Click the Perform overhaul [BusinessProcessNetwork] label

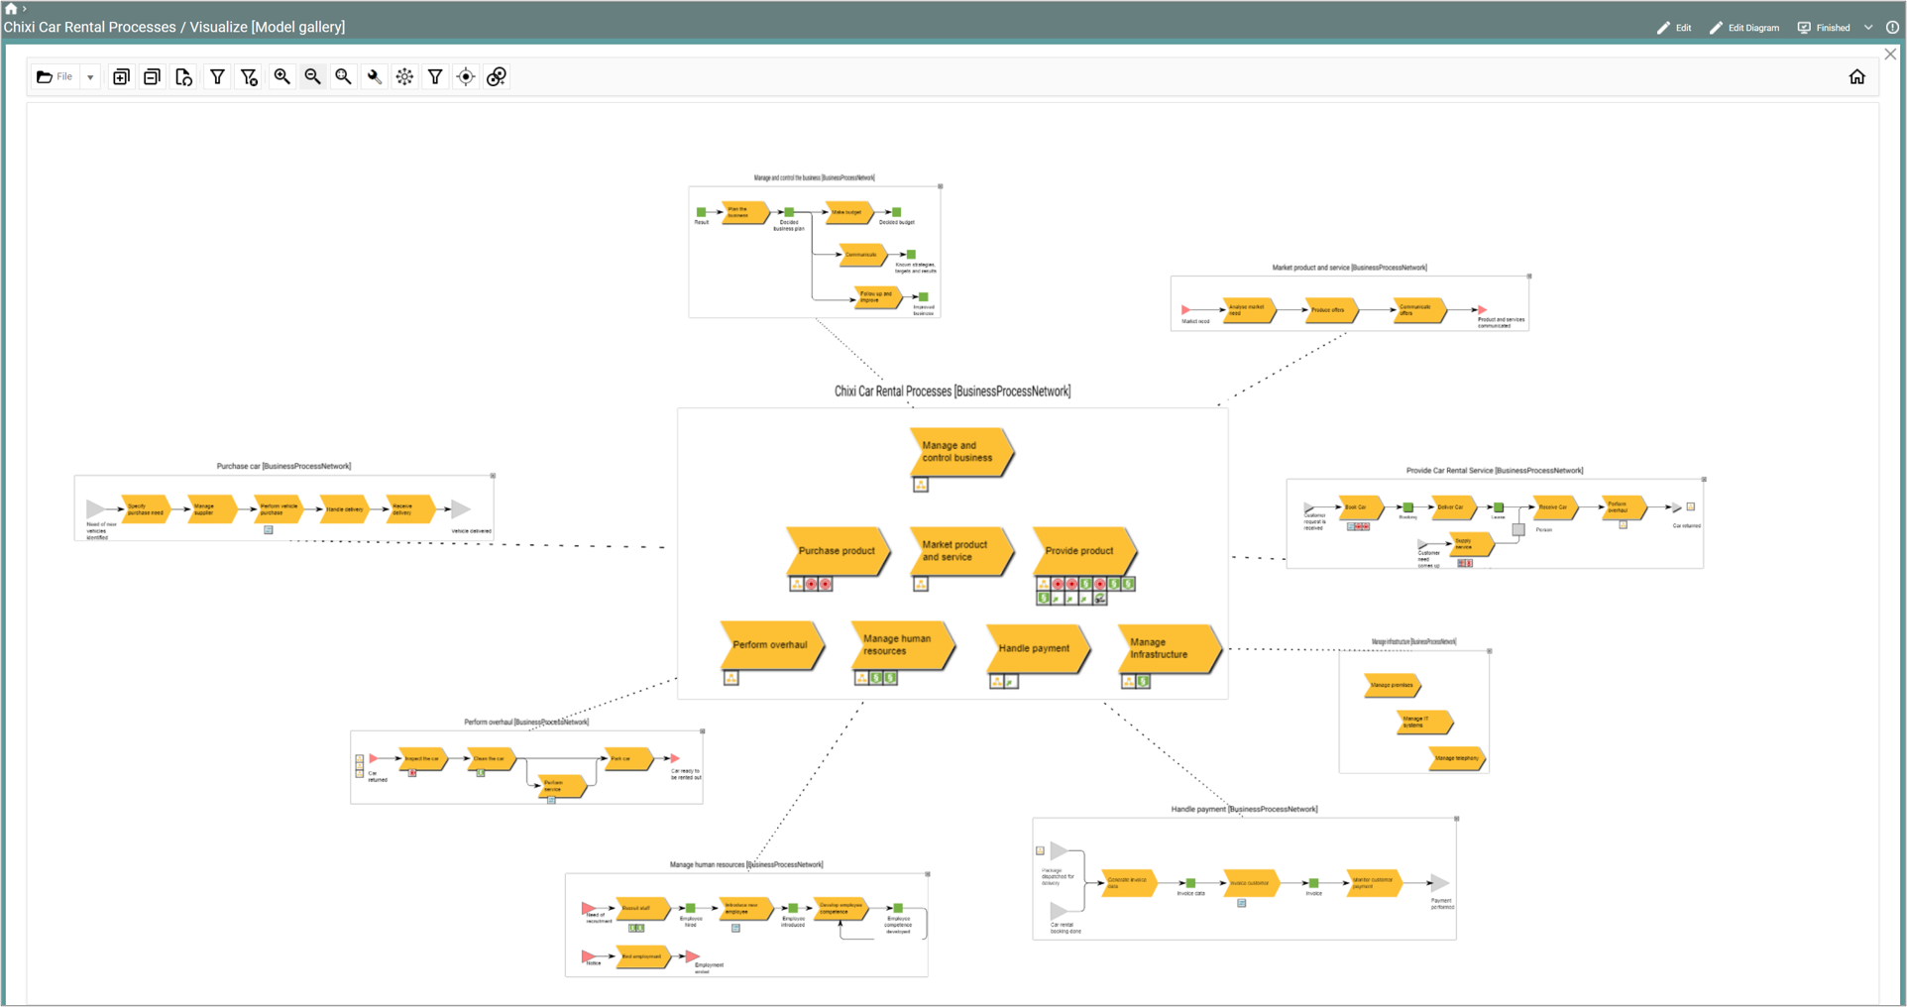[526, 722]
